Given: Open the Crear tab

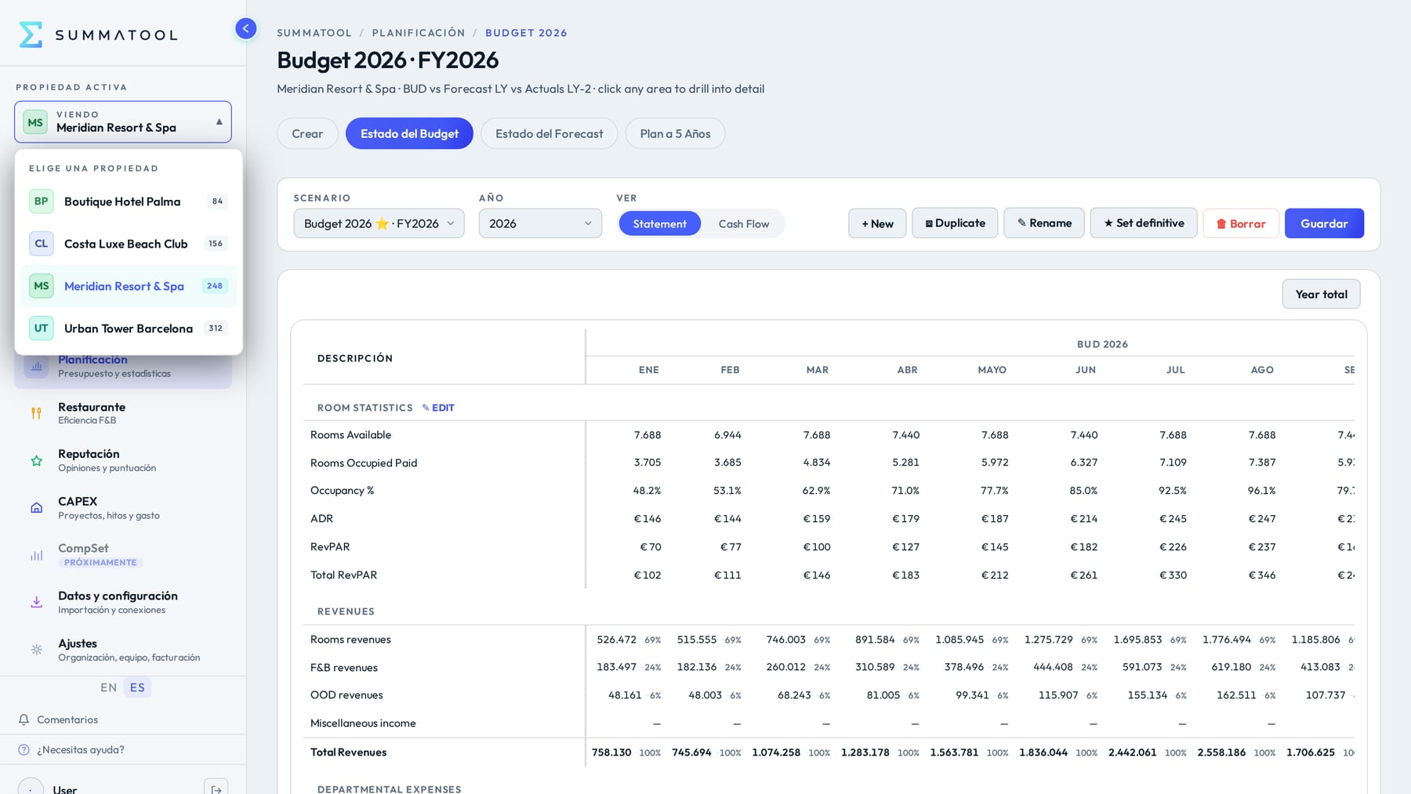Looking at the screenshot, I should coord(307,133).
